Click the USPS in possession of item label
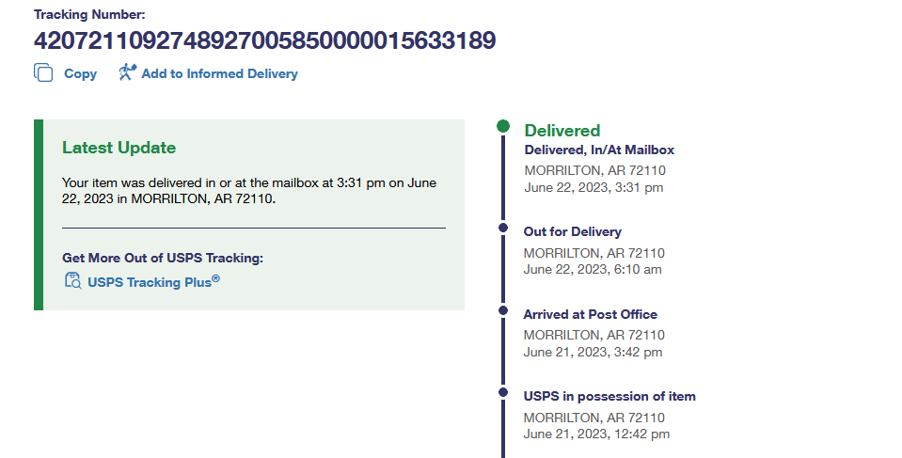Image resolution: width=902 pixels, height=458 pixels. coord(609,396)
